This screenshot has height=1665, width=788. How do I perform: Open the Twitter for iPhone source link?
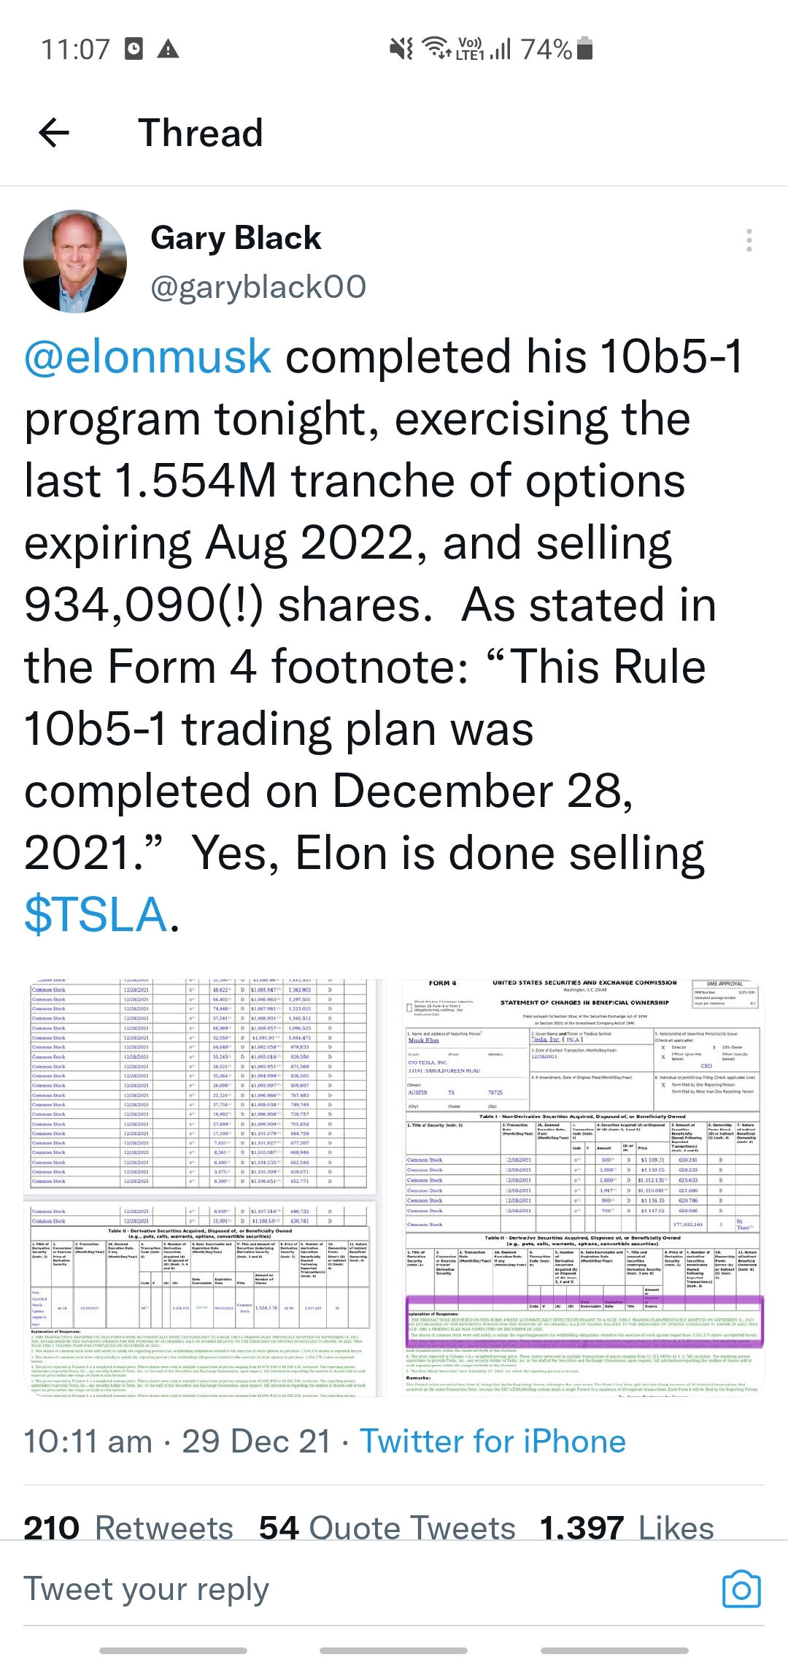coord(492,1442)
